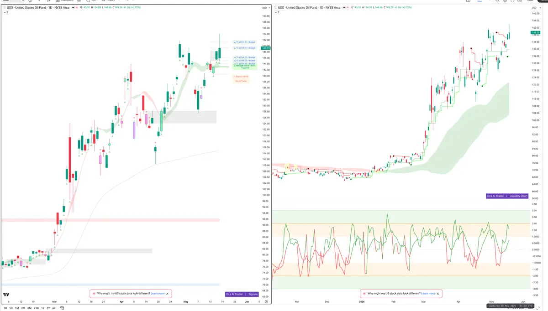This screenshot has width=548, height=311.
Task: Open Learn more link in right chart notice
Action: click(x=428, y=294)
